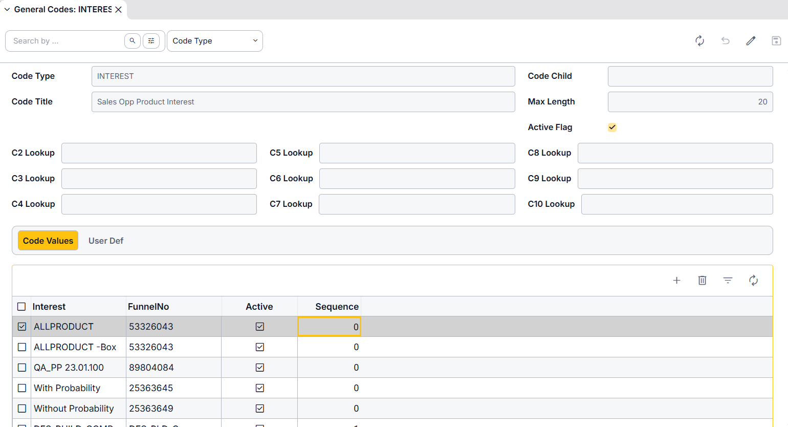788x427 pixels.
Task: Select the QA_PP 23.01.100 row checkbox
Action: pos(22,368)
